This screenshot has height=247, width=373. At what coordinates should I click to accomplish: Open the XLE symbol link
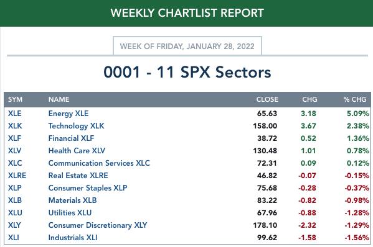click(x=15, y=114)
